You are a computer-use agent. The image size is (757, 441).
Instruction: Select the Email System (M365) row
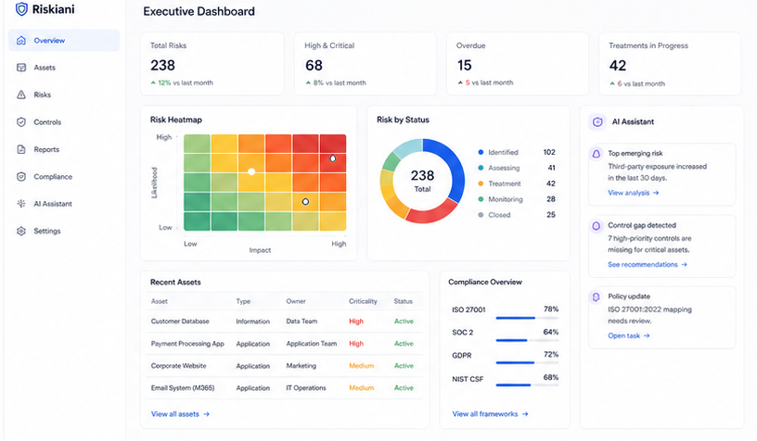285,388
